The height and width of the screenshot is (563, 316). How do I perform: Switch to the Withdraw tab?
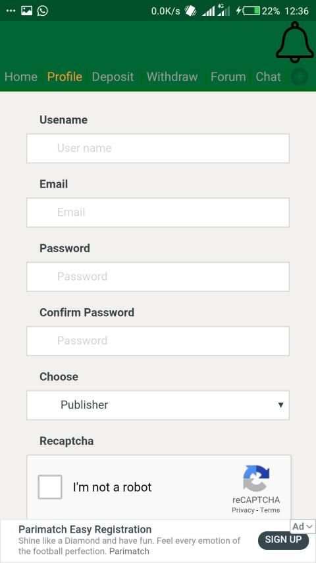[172, 77]
